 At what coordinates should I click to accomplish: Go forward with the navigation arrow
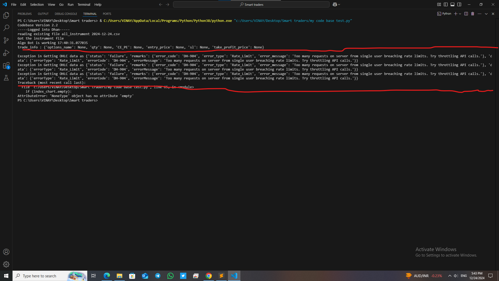(168, 4)
